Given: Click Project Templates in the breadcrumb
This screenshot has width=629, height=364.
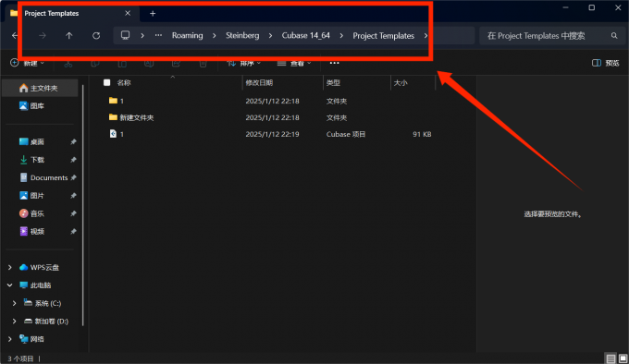Looking at the screenshot, I should (384, 36).
